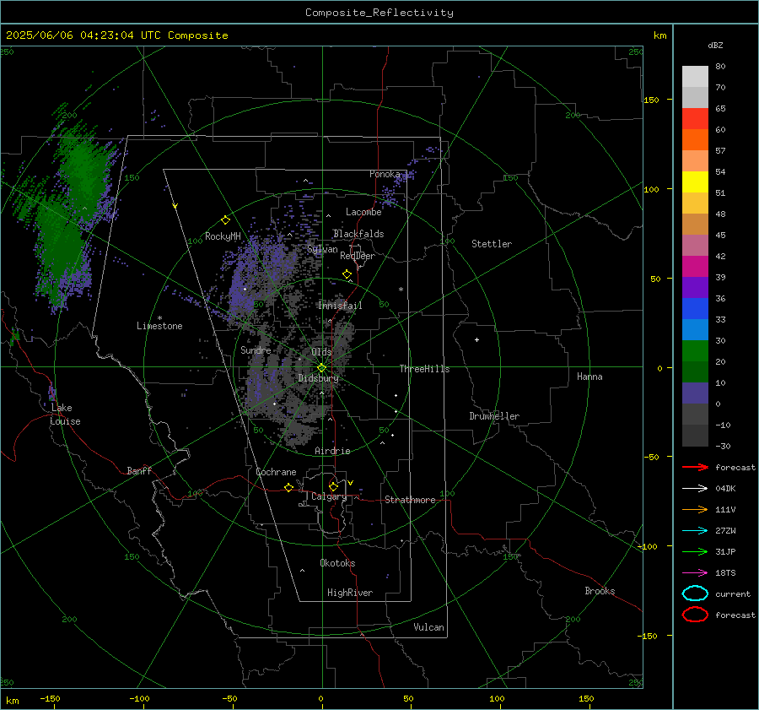Select the 33-36 dBZ blue swatch
The image size is (759, 710).
pos(695,309)
